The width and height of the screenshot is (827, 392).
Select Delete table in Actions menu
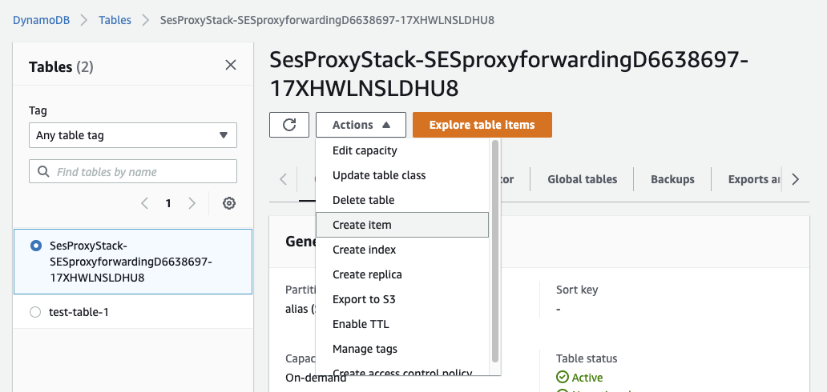point(402,200)
